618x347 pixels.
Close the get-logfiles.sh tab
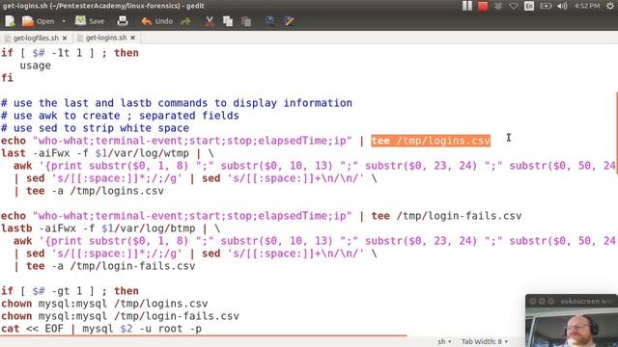65,38
